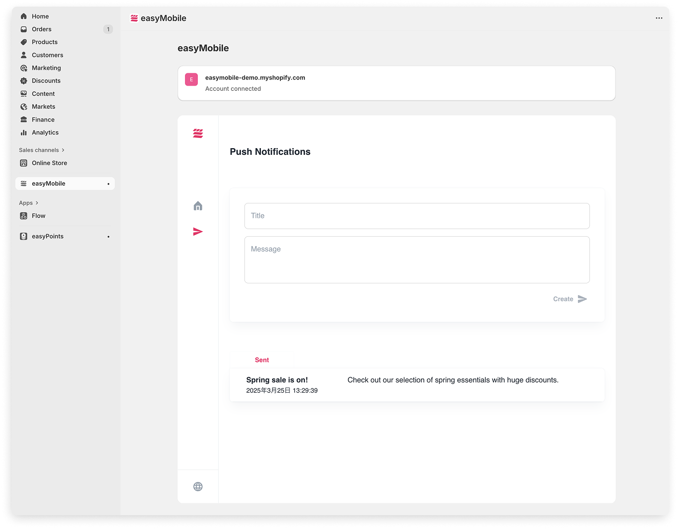Click the Orders inbox icon
Image resolution: width=678 pixels, height=529 pixels.
(24, 29)
